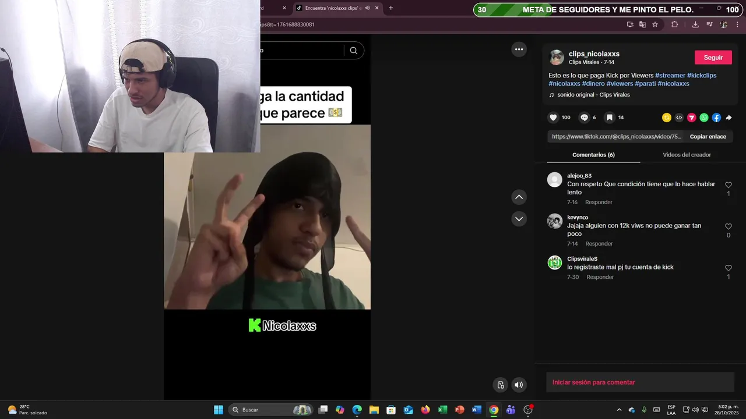Open File Explorer from taskbar

374,410
